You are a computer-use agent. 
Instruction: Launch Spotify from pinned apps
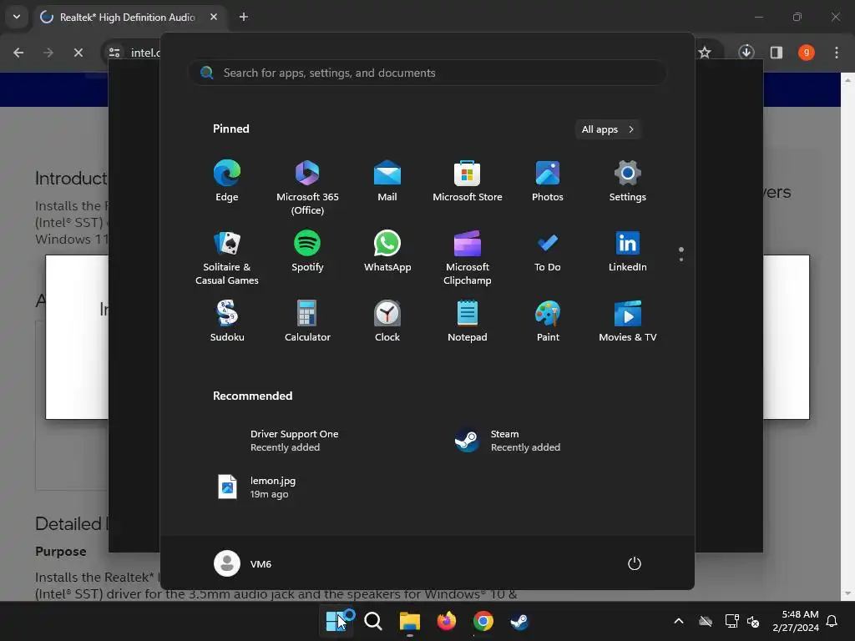[x=307, y=252]
